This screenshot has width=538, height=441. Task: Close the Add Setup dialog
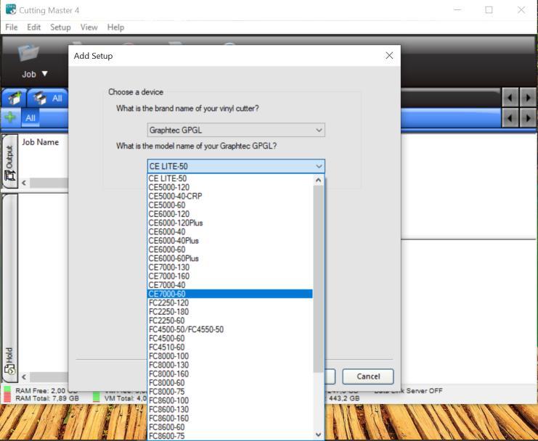[389, 56]
